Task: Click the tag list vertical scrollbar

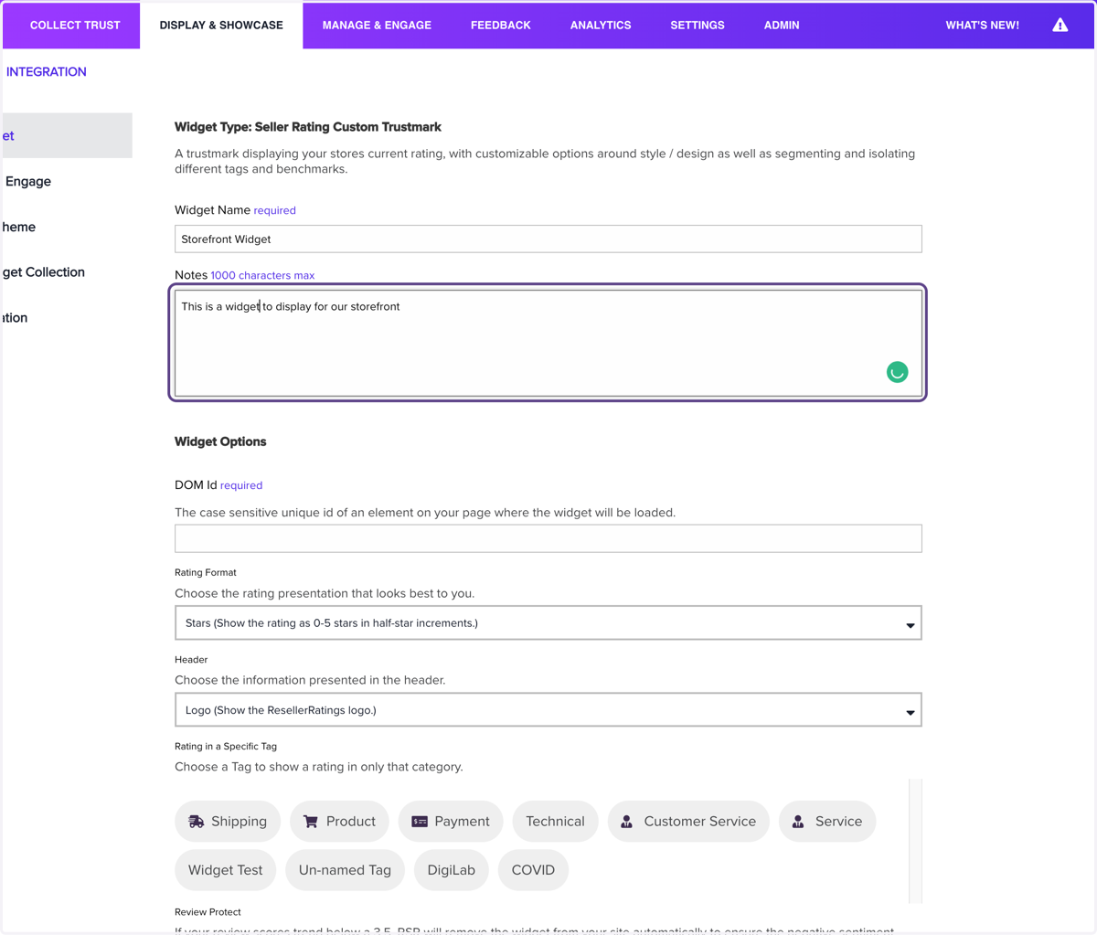Action: coord(916,841)
